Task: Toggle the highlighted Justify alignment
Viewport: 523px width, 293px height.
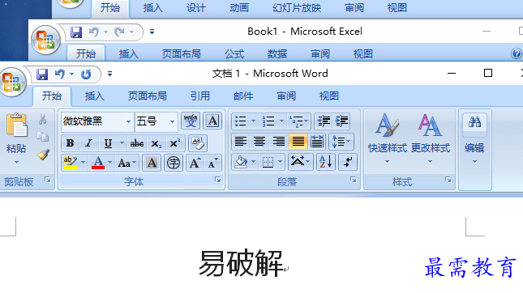Action: 298,142
